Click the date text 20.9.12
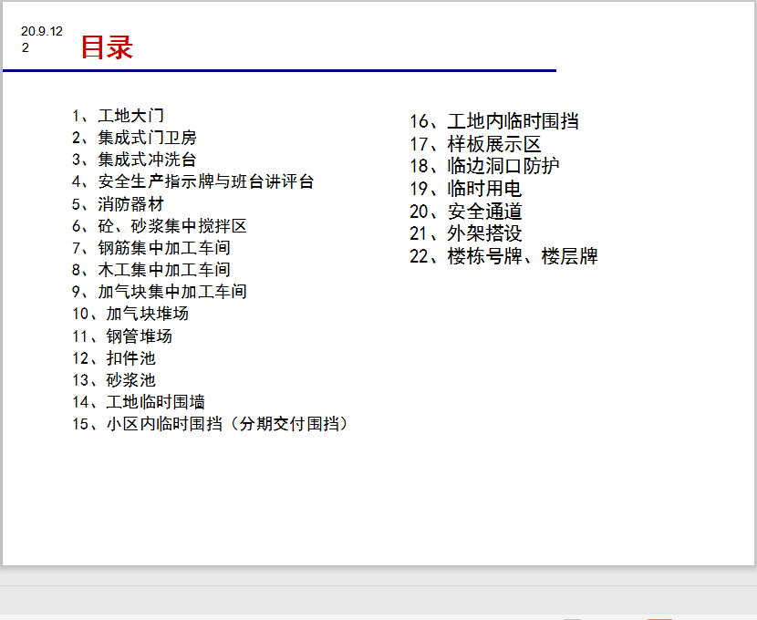 pyautogui.click(x=42, y=31)
